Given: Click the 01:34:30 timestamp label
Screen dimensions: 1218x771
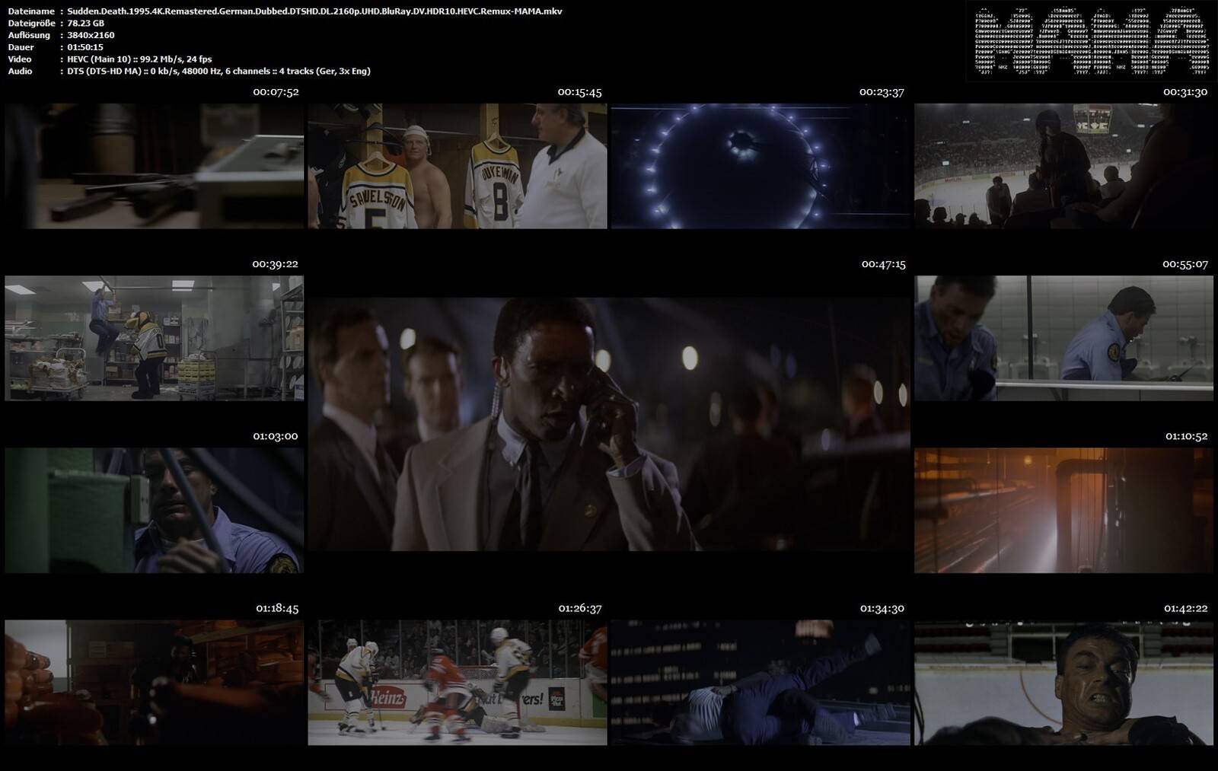Looking at the screenshot, I should (x=882, y=608).
